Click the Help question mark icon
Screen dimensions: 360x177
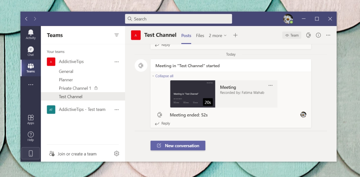click(x=31, y=136)
